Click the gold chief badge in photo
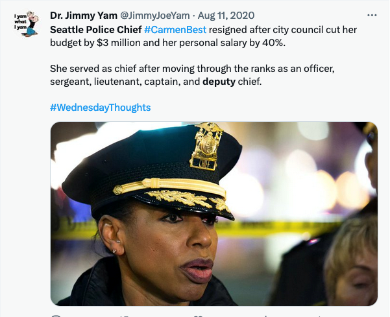This screenshot has width=390, height=317. (x=206, y=146)
